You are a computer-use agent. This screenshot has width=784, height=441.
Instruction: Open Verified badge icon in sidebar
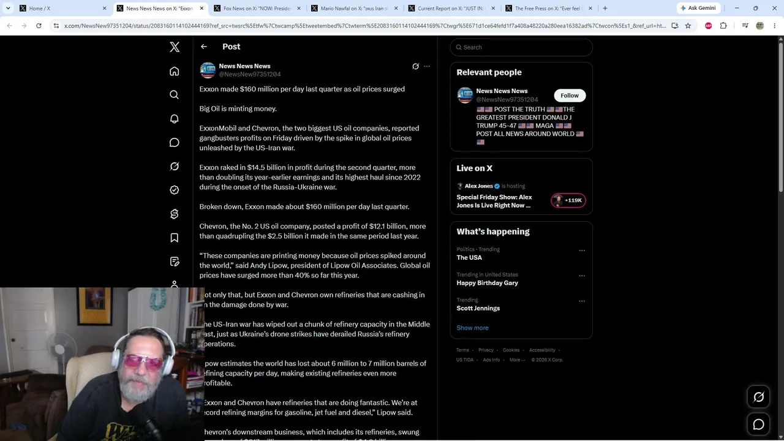[175, 190]
